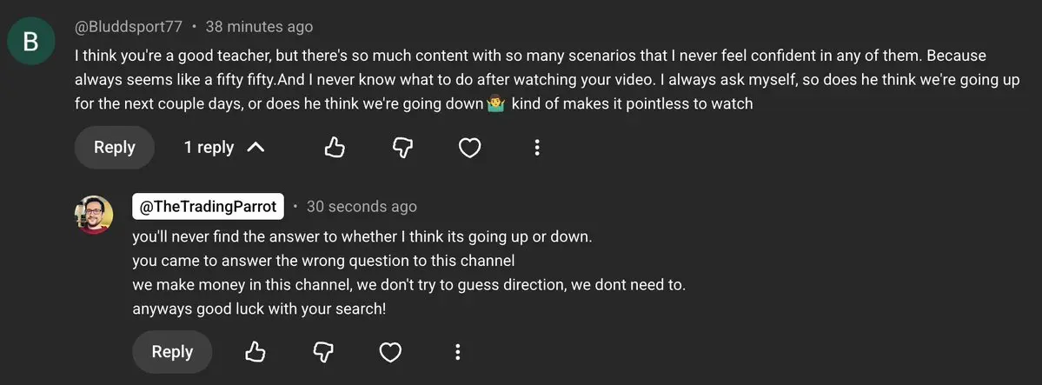Open the 38 minutes ago timestamp link

pos(258,27)
